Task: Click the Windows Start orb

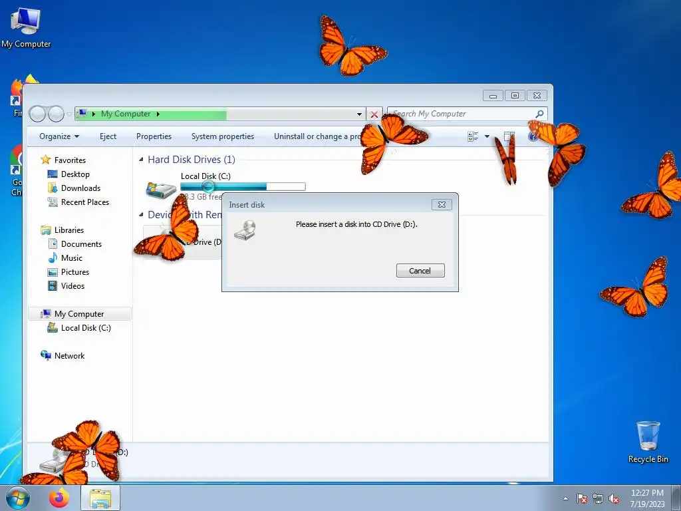Action: pyautogui.click(x=18, y=498)
